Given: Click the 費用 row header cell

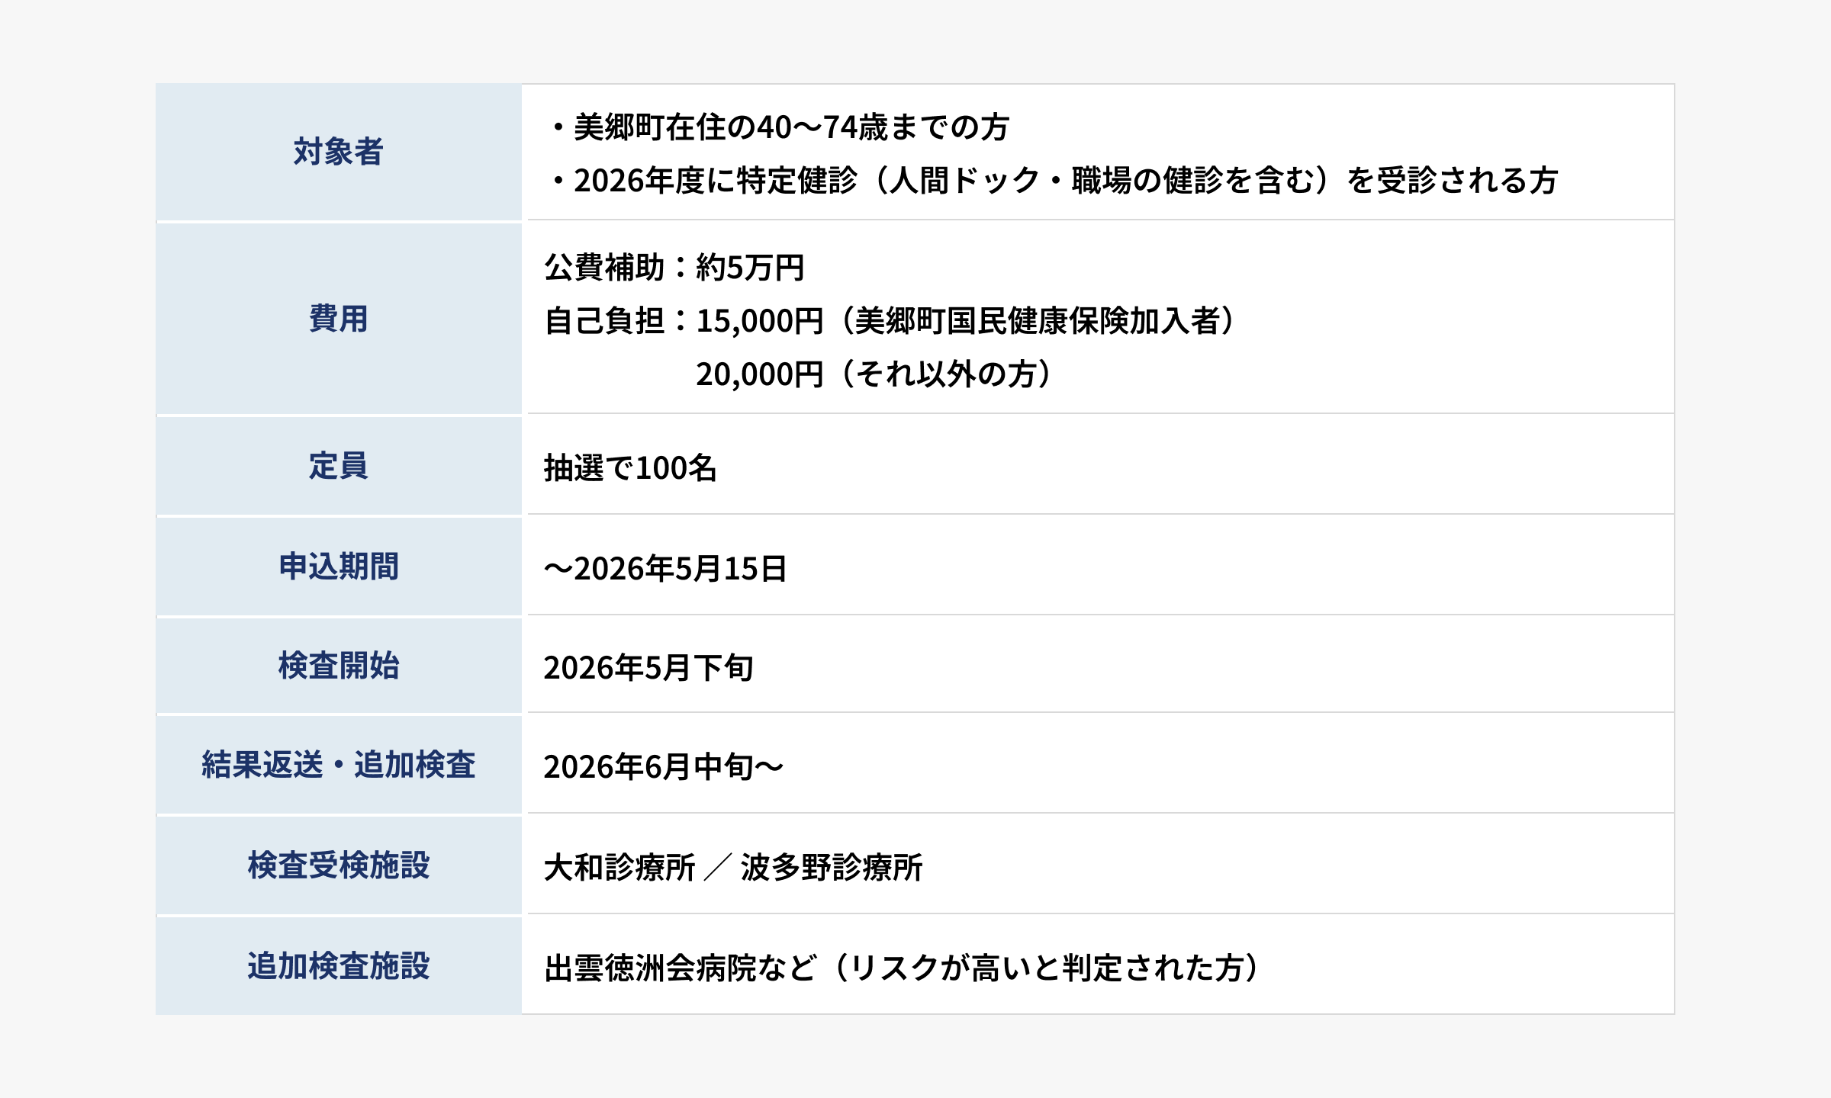Looking at the screenshot, I should (x=338, y=319).
